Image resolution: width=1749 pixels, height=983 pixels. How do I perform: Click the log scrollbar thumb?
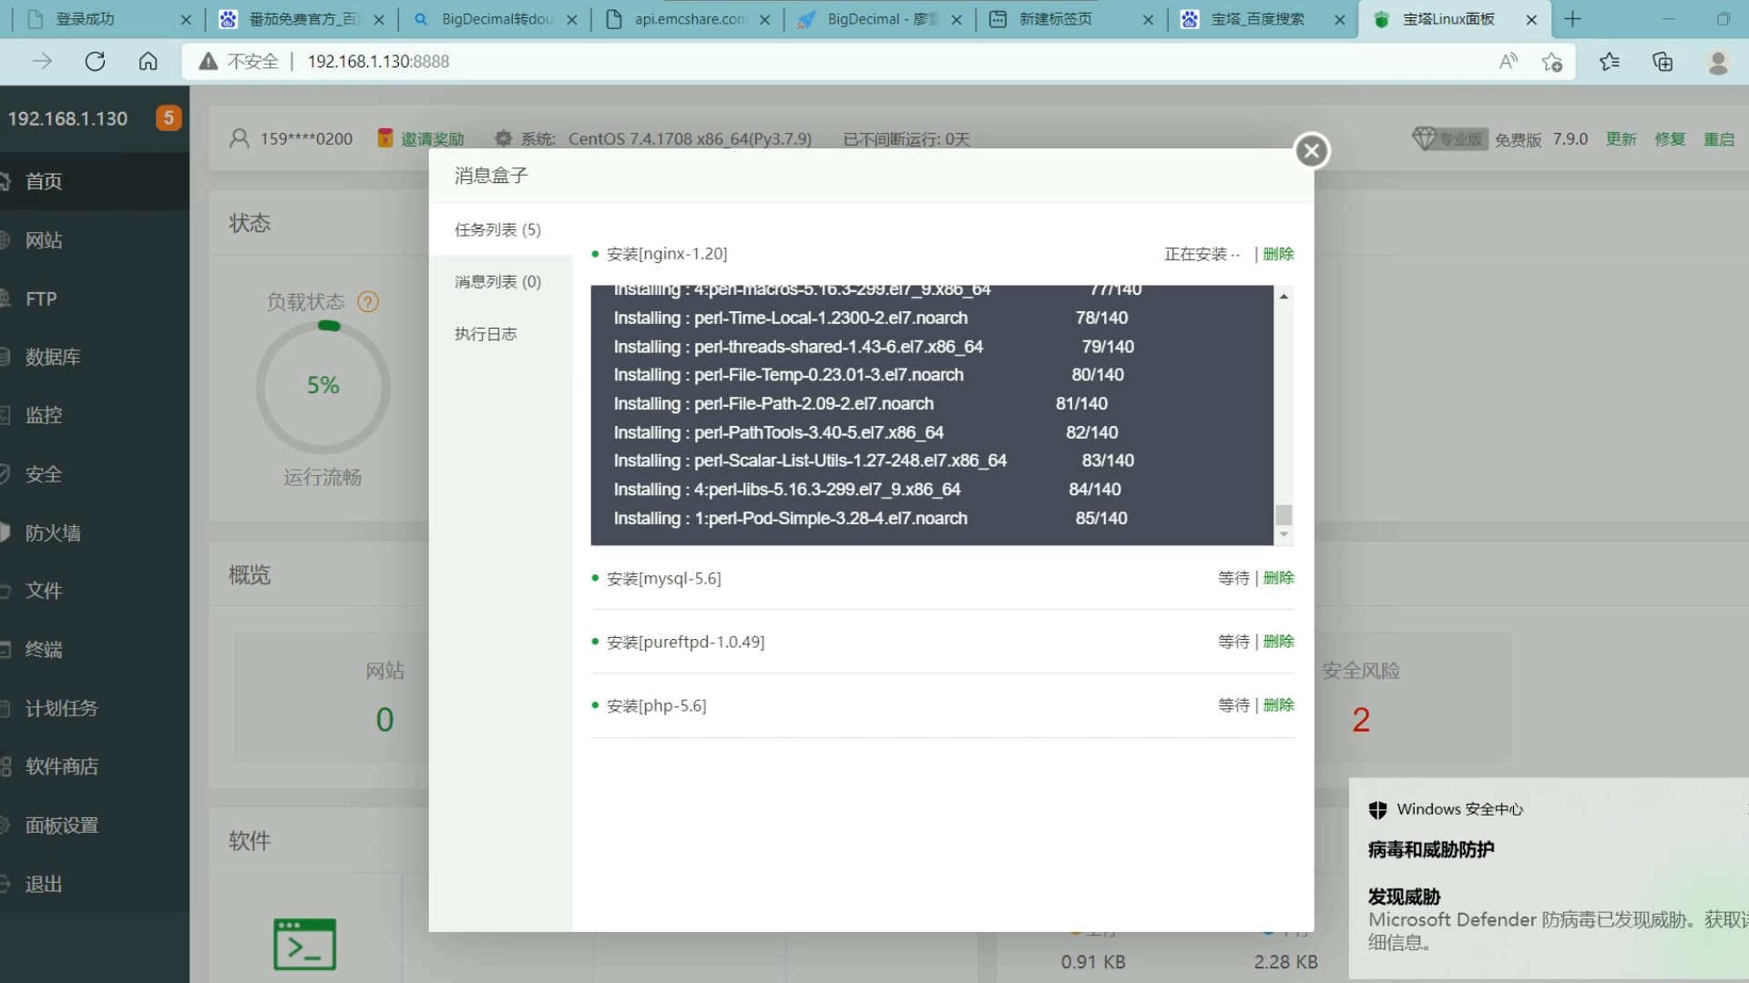[1284, 514]
